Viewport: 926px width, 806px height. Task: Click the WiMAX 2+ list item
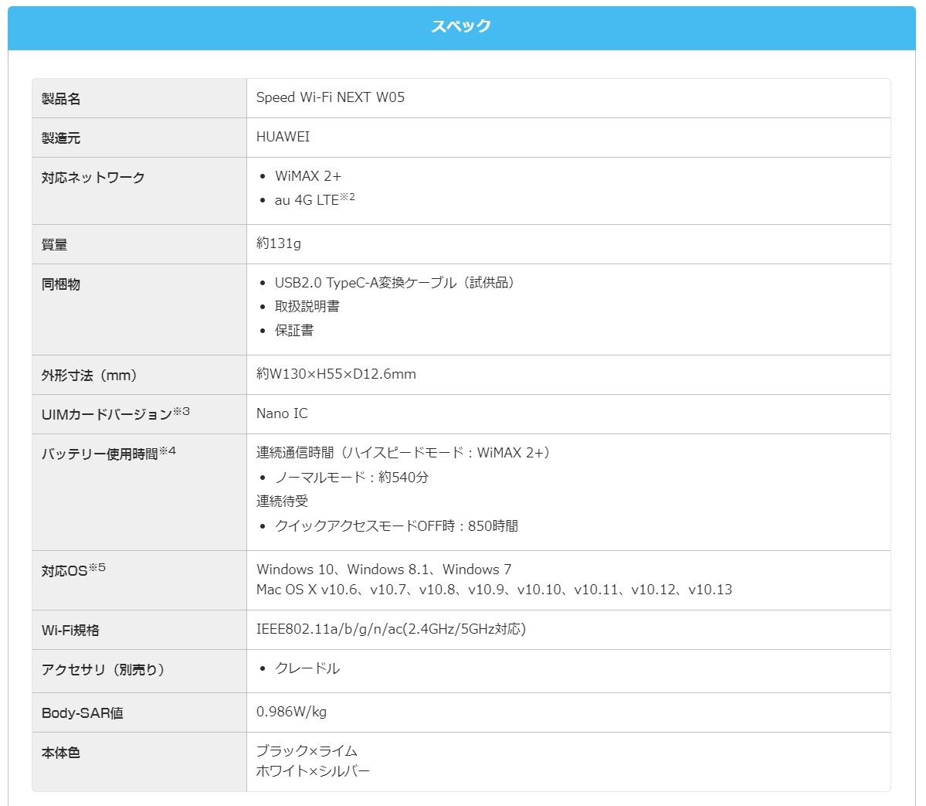click(x=307, y=176)
